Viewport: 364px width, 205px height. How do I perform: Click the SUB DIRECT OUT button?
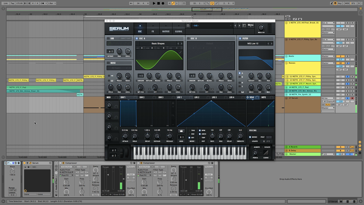point(126,38)
